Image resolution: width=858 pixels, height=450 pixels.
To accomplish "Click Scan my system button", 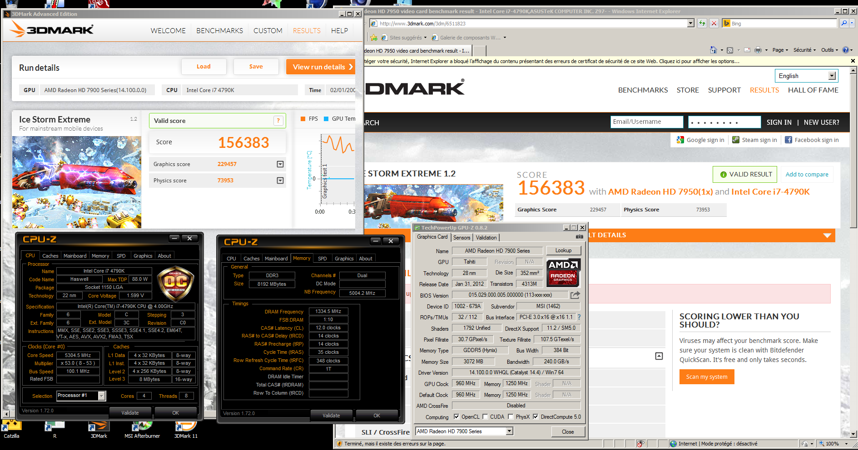I will click(x=707, y=377).
